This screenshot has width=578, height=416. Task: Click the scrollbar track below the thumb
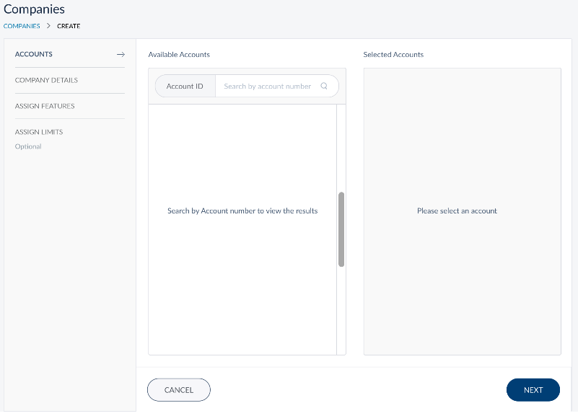341,310
